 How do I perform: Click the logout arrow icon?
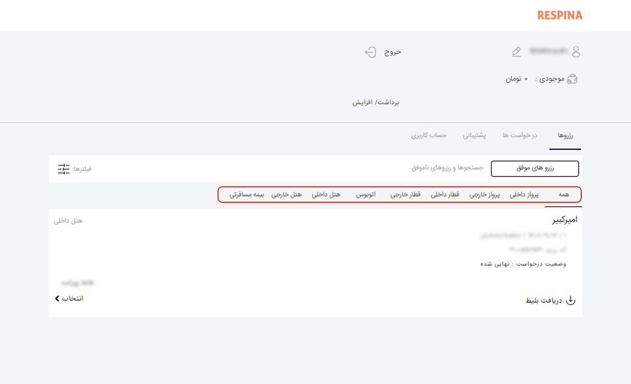point(370,52)
